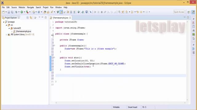Click the editor vertical scrollbar down arrow
Image resolution: width=197 pixels, height=110 pixels.
[187, 100]
